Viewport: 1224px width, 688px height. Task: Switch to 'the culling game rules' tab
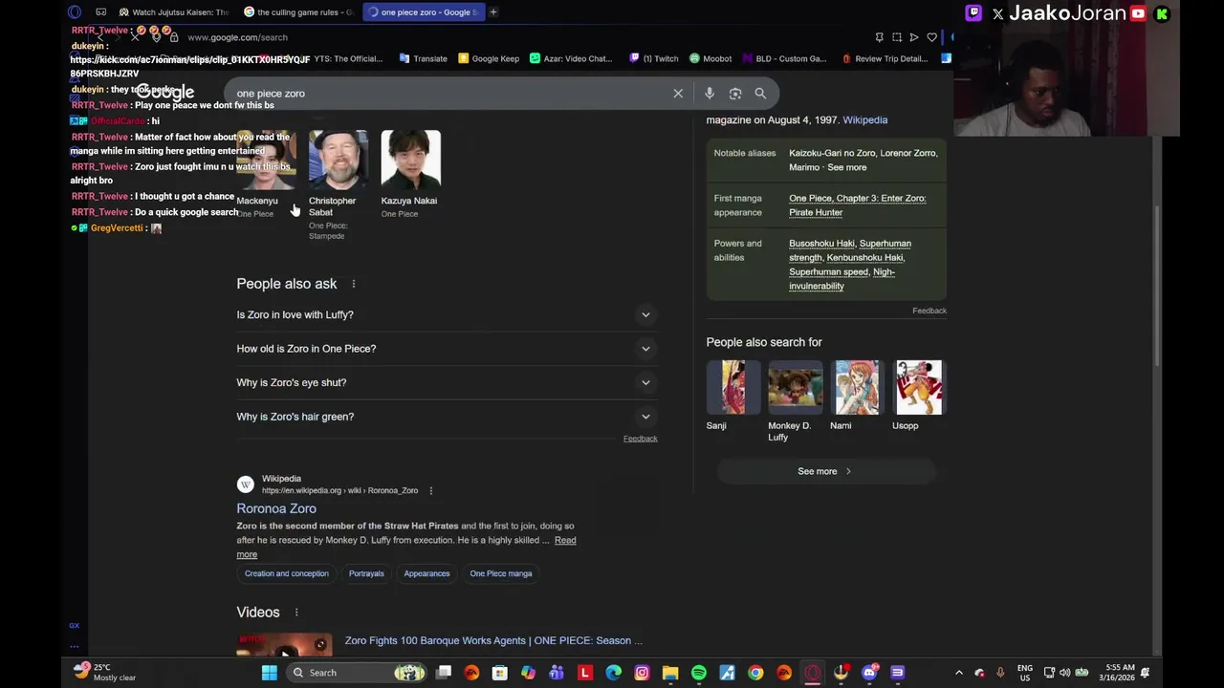click(298, 12)
